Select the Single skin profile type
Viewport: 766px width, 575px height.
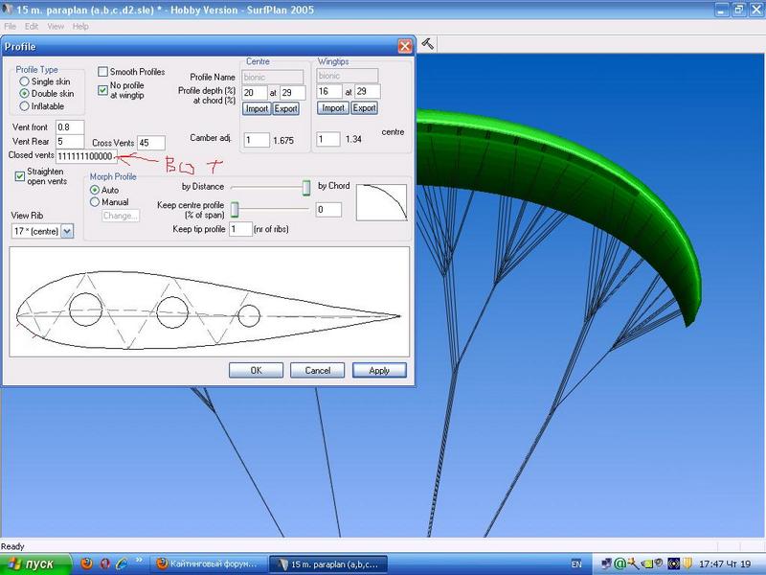[25, 82]
